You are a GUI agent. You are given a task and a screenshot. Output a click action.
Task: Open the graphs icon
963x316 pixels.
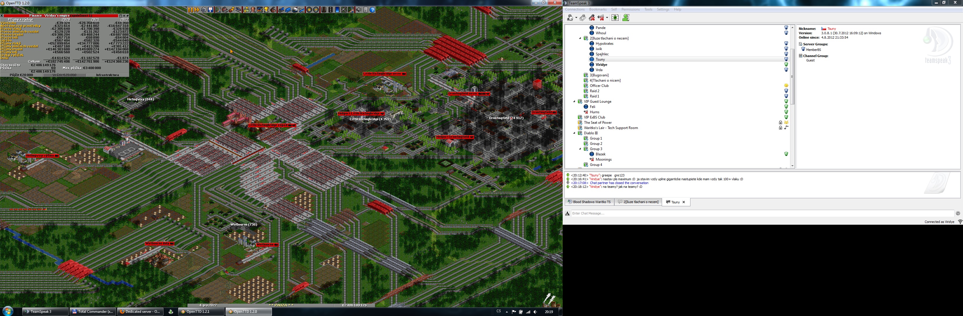(260, 10)
